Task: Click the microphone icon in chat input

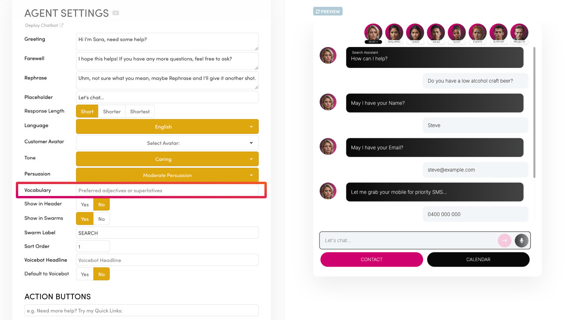Action: (521, 240)
